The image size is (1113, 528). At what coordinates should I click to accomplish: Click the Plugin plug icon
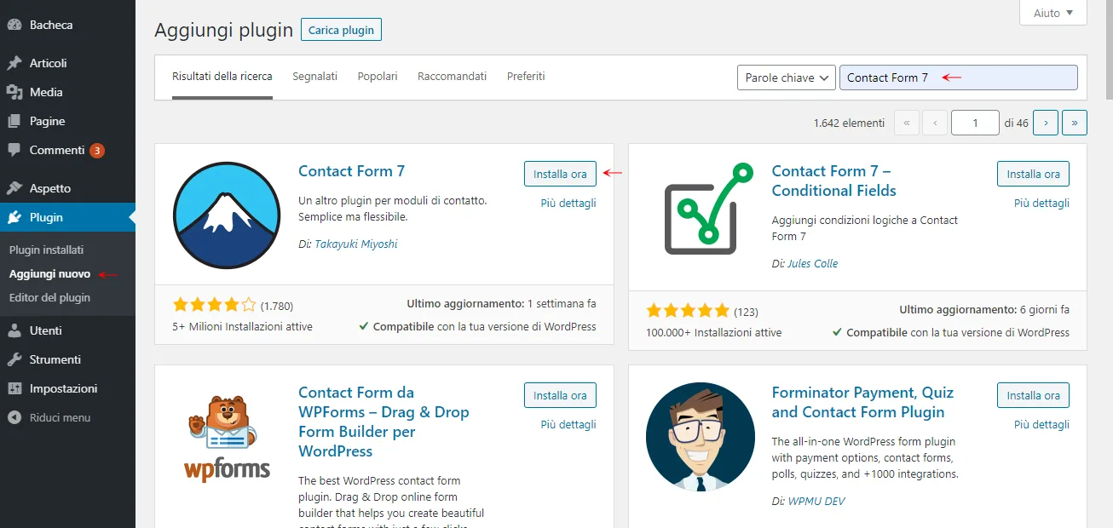point(14,217)
